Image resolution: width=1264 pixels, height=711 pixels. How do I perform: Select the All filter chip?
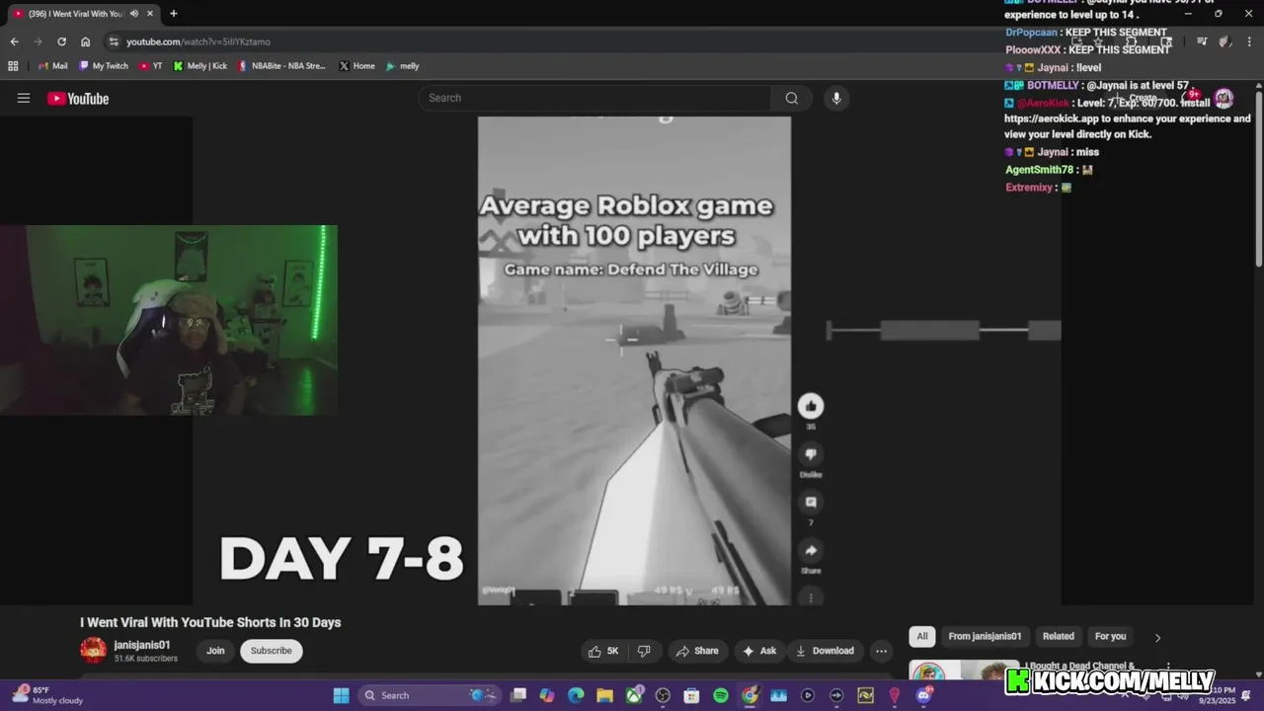(x=922, y=636)
